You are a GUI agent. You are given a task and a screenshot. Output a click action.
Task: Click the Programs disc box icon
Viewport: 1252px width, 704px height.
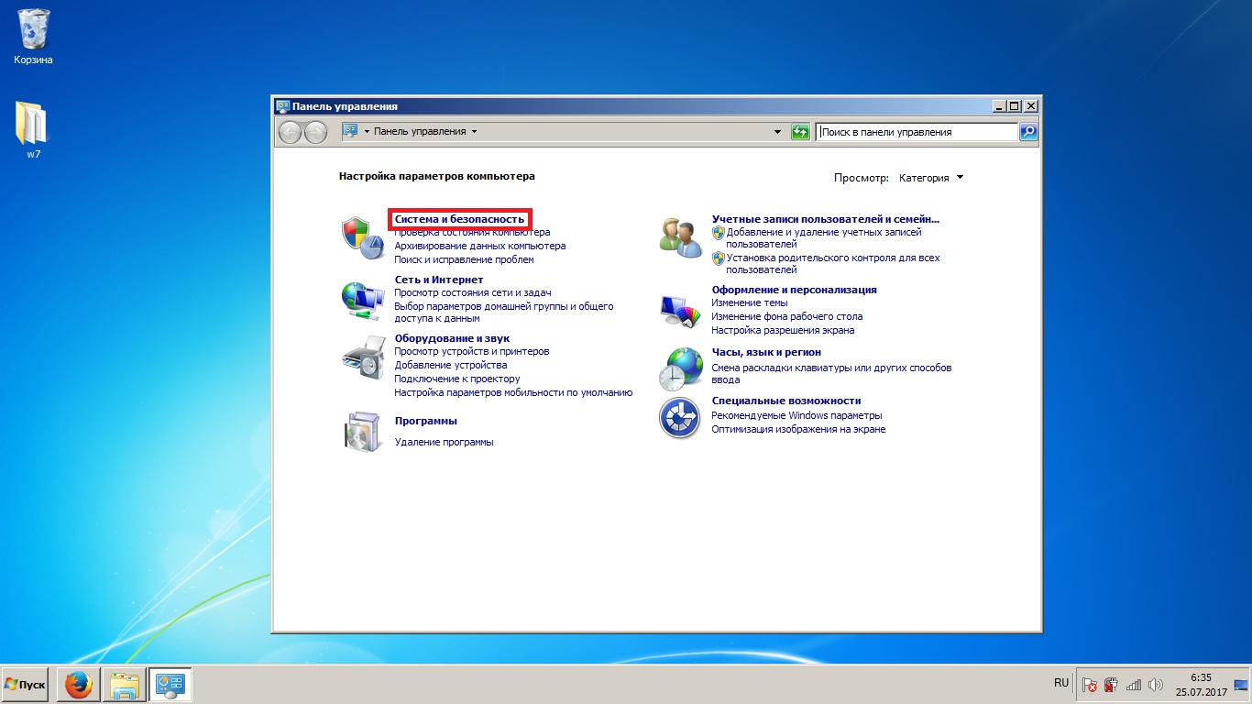pos(364,431)
